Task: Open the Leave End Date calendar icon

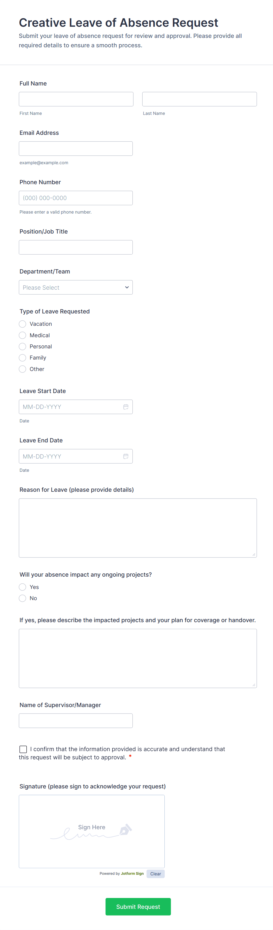Action: point(126,456)
